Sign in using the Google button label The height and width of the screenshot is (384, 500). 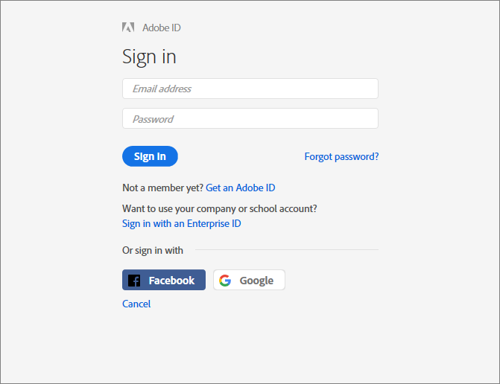(256, 281)
